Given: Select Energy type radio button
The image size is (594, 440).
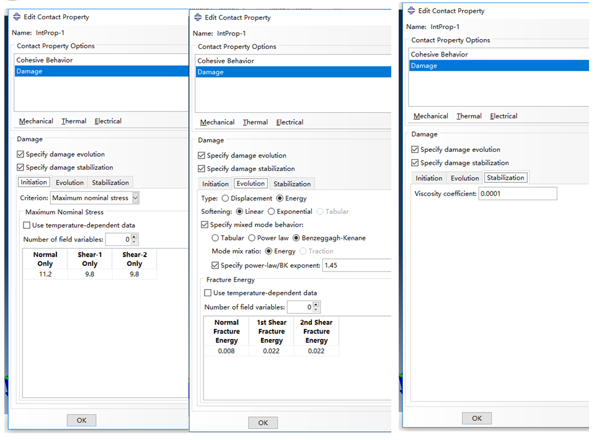Looking at the screenshot, I should [x=280, y=198].
